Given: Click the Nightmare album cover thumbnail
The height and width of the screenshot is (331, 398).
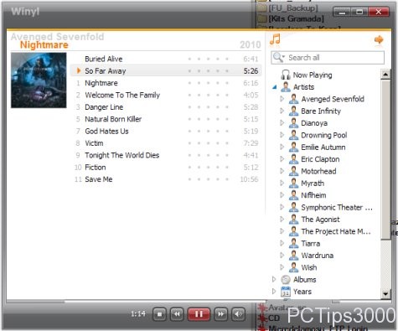Looking at the screenshot, I should [x=39, y=80].
